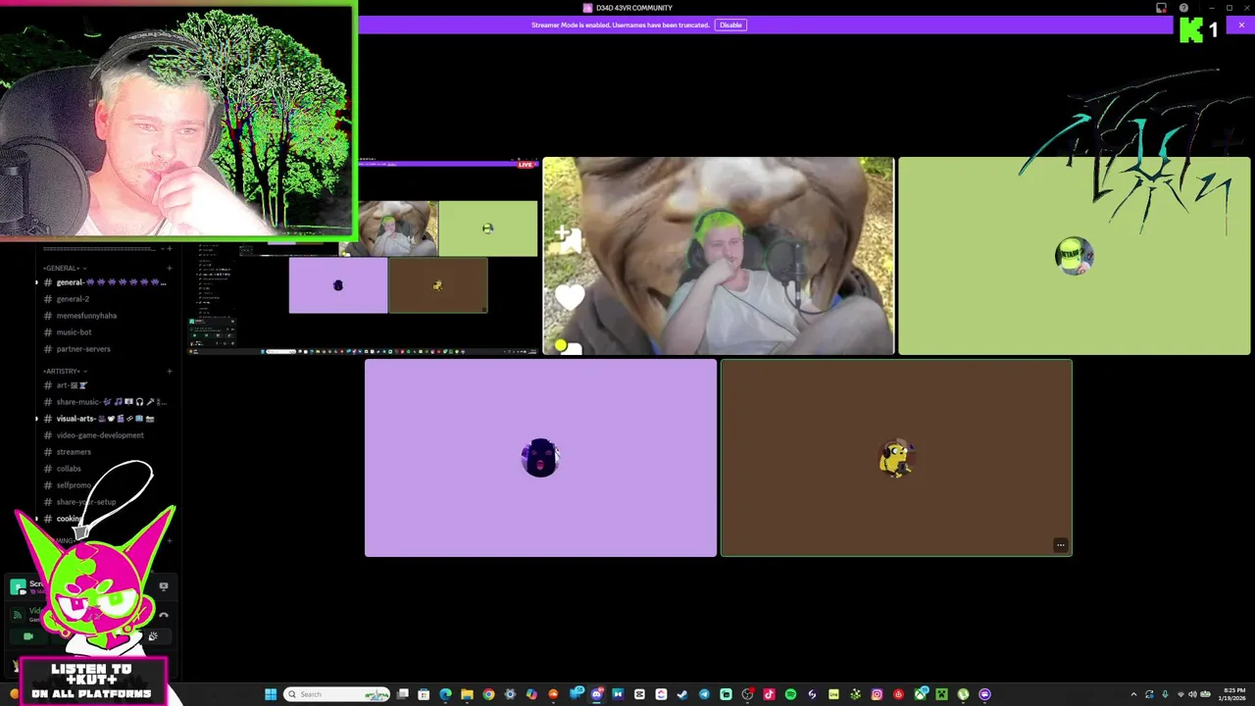Open Telegram from taskbar
Viewport: 1255px width, 706px height.
point(704,694)
